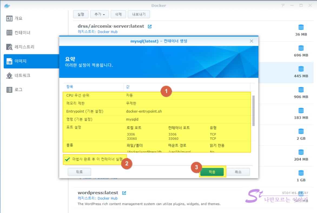Click the 적용 apply button
The height and width of the screenshot is (213, 317).
pos(212,172)
